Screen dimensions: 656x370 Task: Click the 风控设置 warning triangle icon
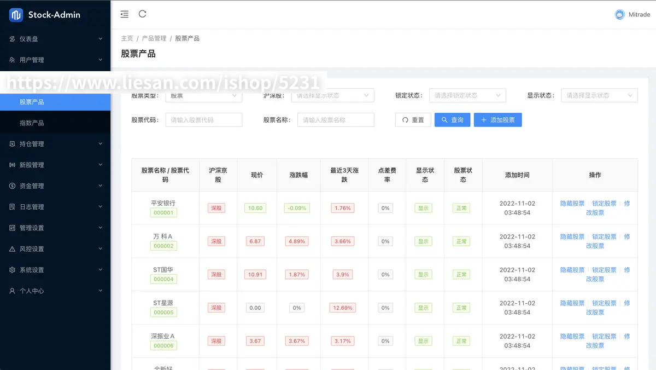point(13,249)
